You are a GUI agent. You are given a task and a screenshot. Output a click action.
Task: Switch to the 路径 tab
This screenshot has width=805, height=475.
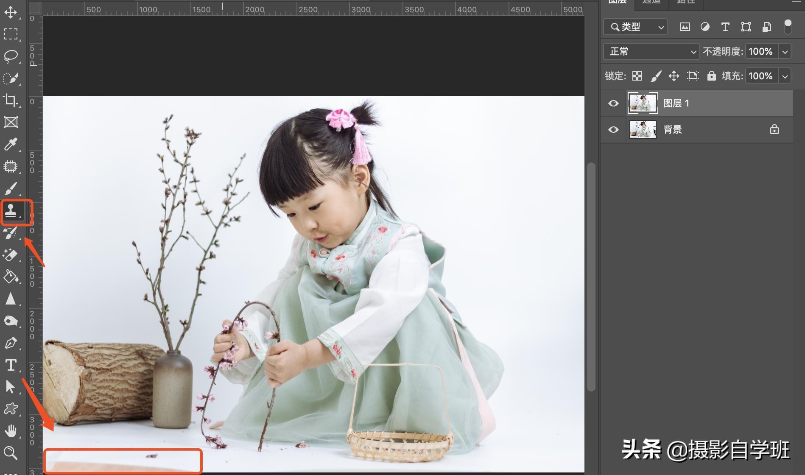click(686, 2)
